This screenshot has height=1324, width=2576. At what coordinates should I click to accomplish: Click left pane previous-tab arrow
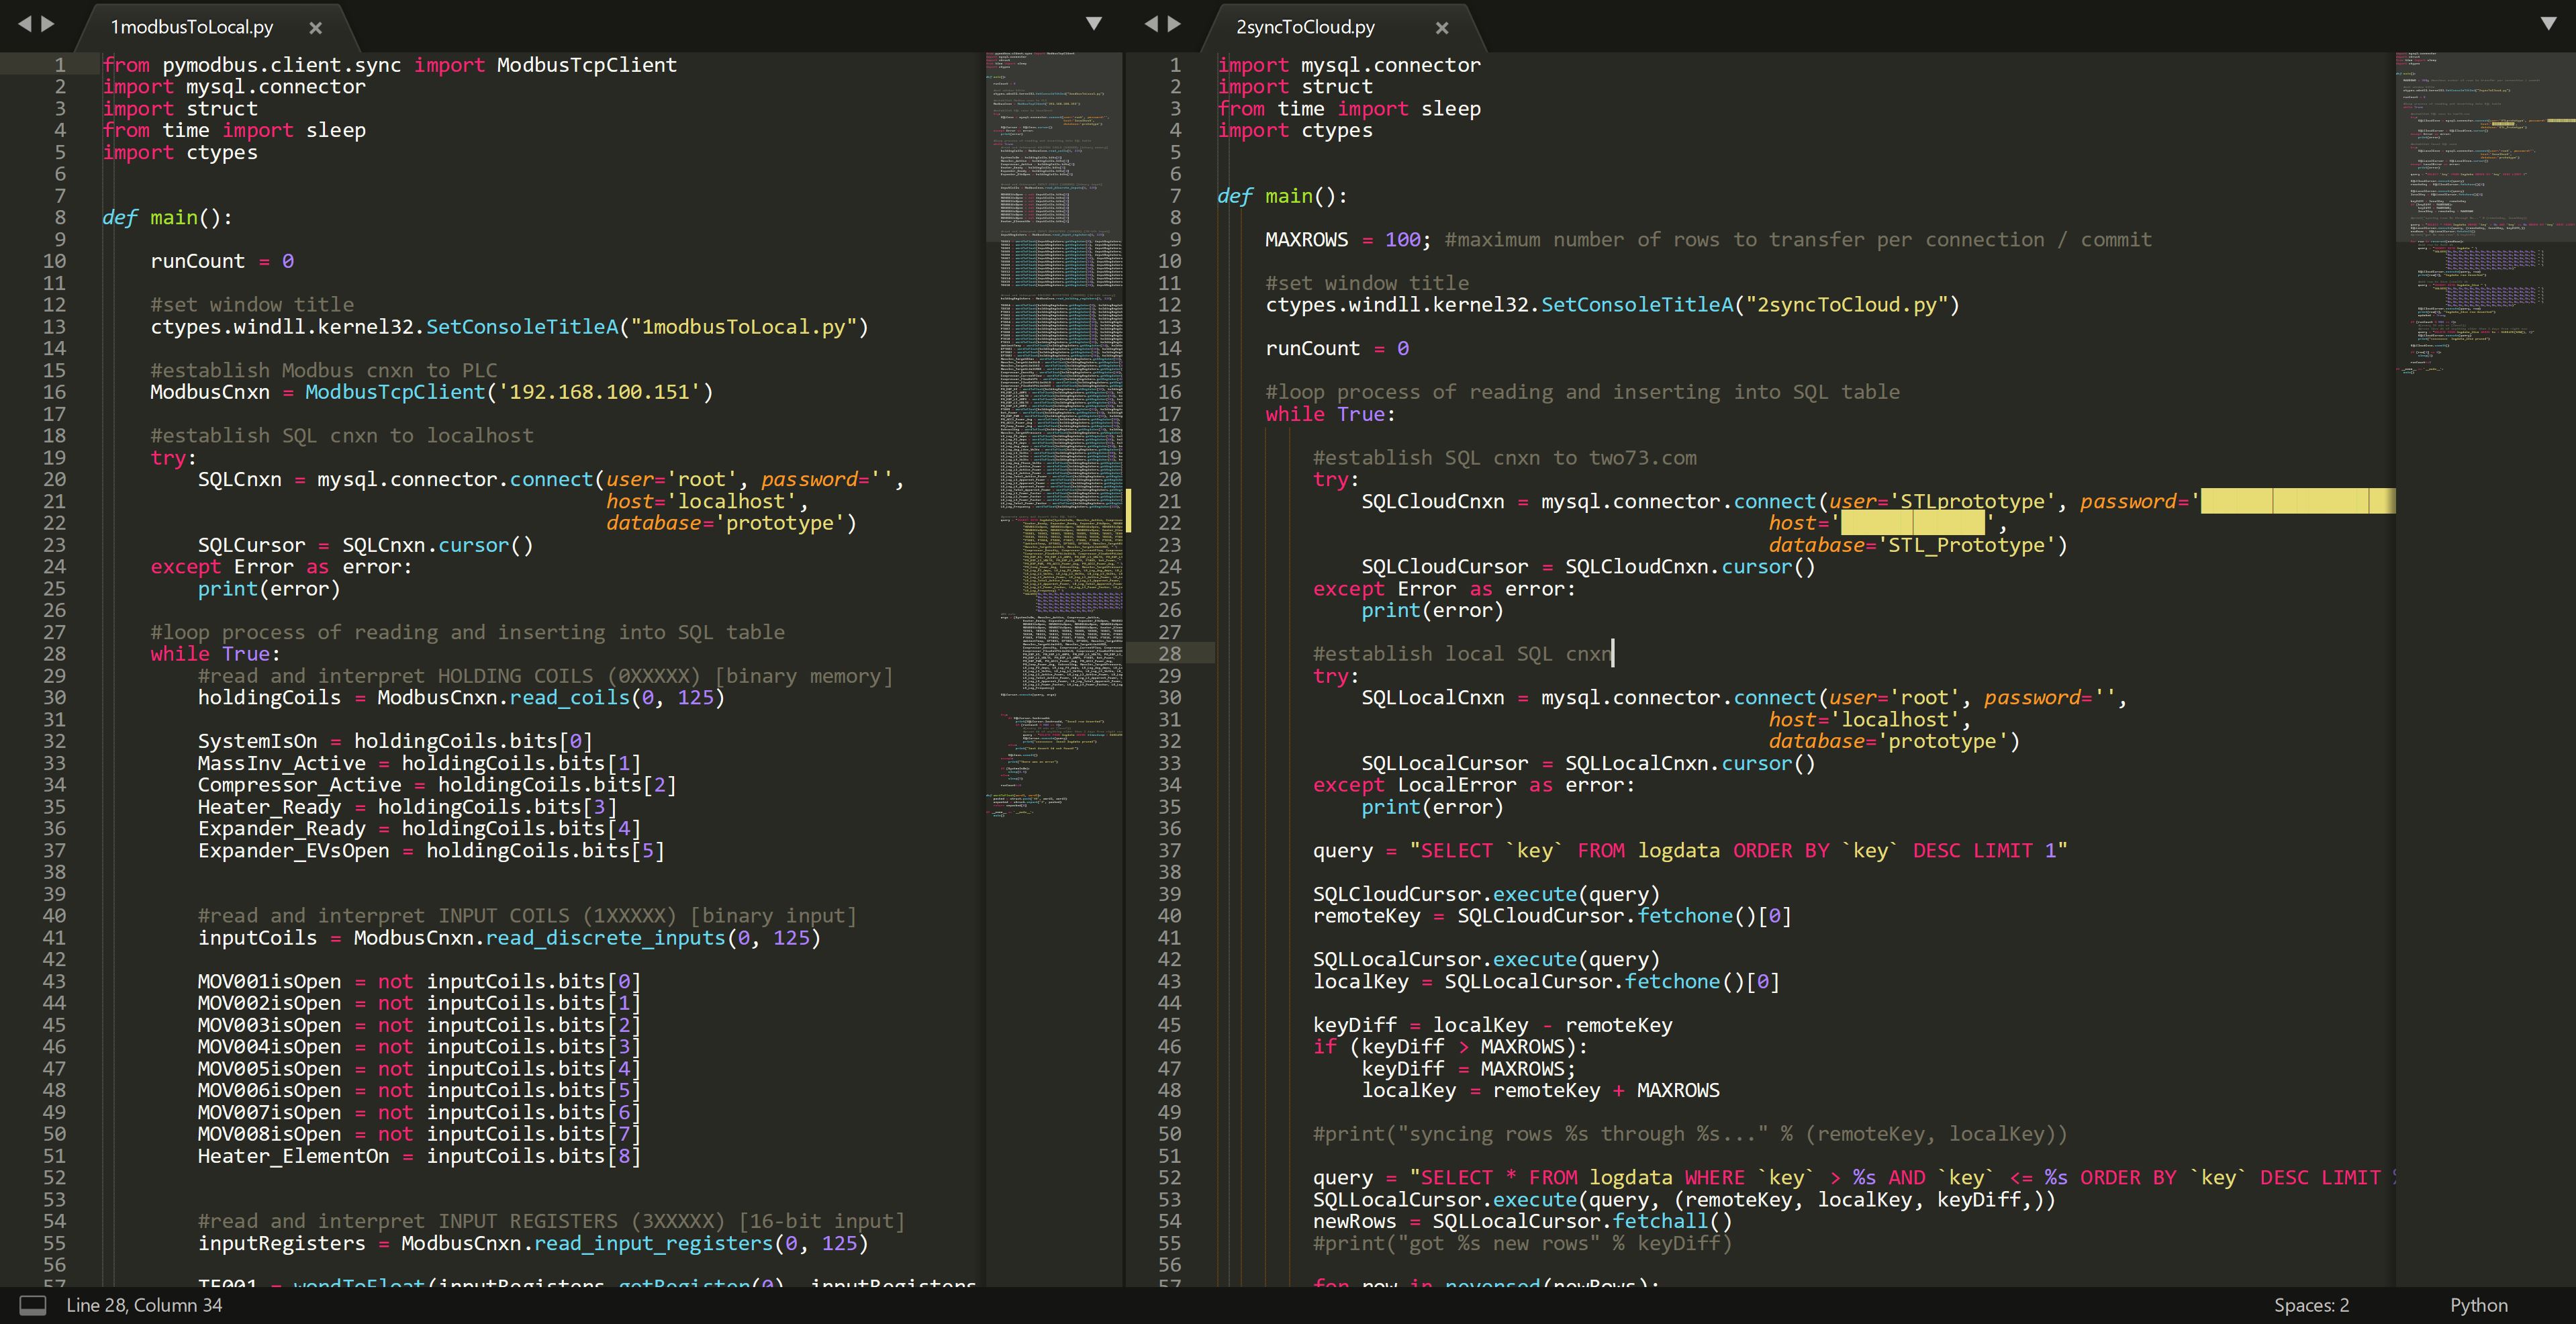(25, 23)
